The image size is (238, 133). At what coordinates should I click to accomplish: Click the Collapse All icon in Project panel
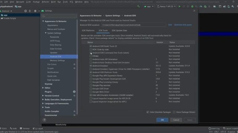click(x=30, y=11)
